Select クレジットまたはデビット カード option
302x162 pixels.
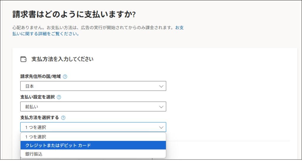[x=93, y=145]
